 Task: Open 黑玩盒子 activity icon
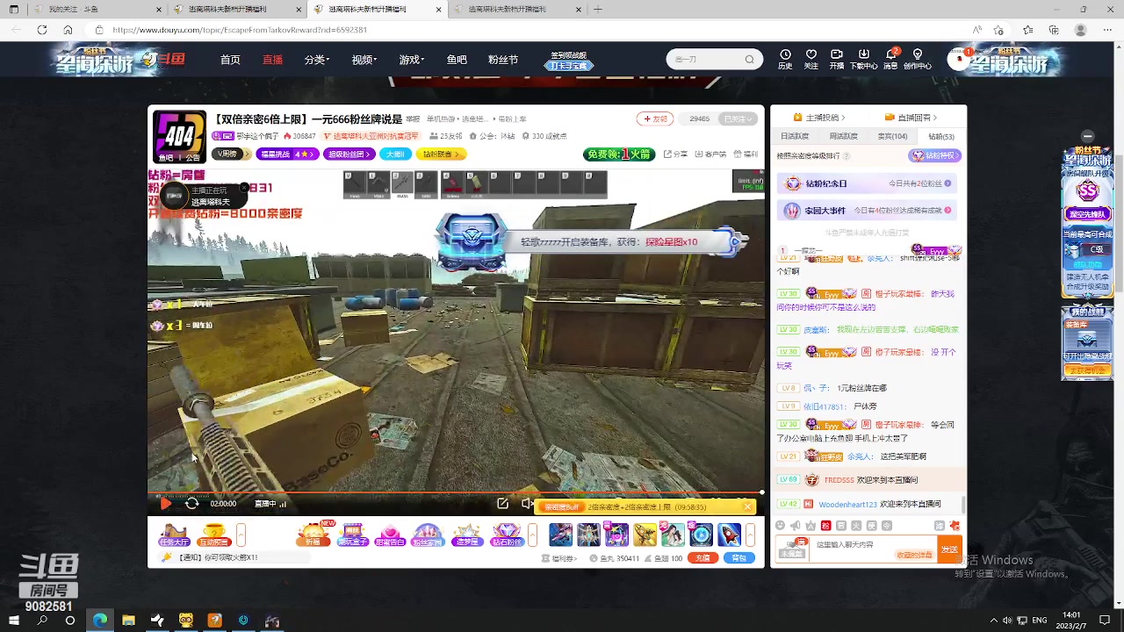click(x=352, y=535)
